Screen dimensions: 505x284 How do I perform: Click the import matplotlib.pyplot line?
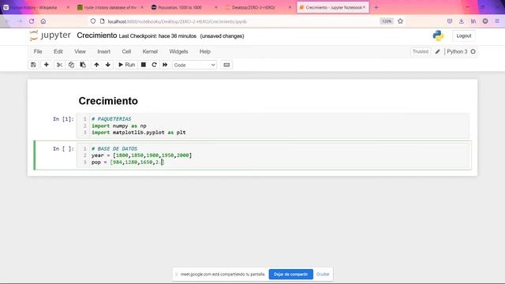[139, 133]
